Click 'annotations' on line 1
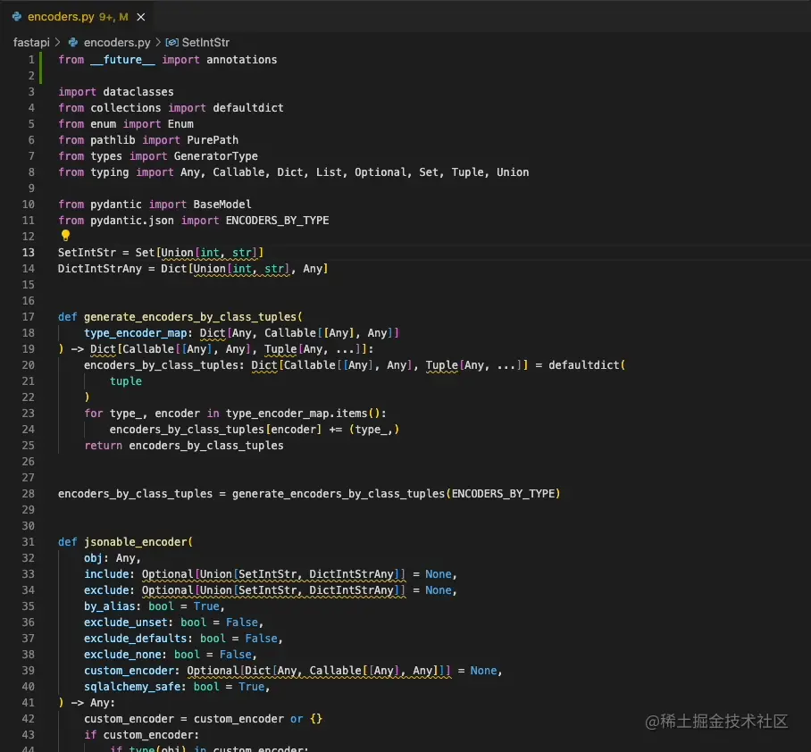 tap(241, 60)
